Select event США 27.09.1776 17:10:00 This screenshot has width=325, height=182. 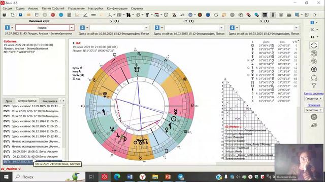coord(32,111)
